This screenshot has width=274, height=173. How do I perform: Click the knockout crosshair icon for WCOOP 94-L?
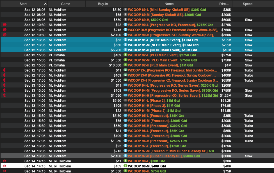(5, 85)
